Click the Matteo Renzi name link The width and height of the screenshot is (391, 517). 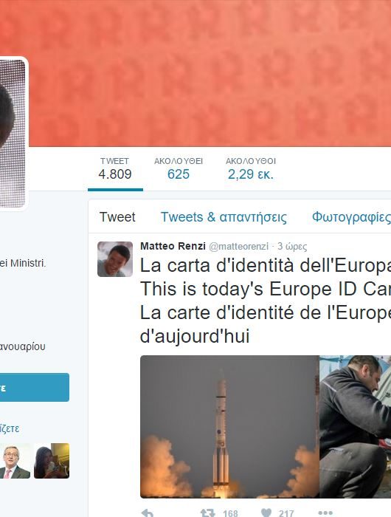tap(173, 246)
